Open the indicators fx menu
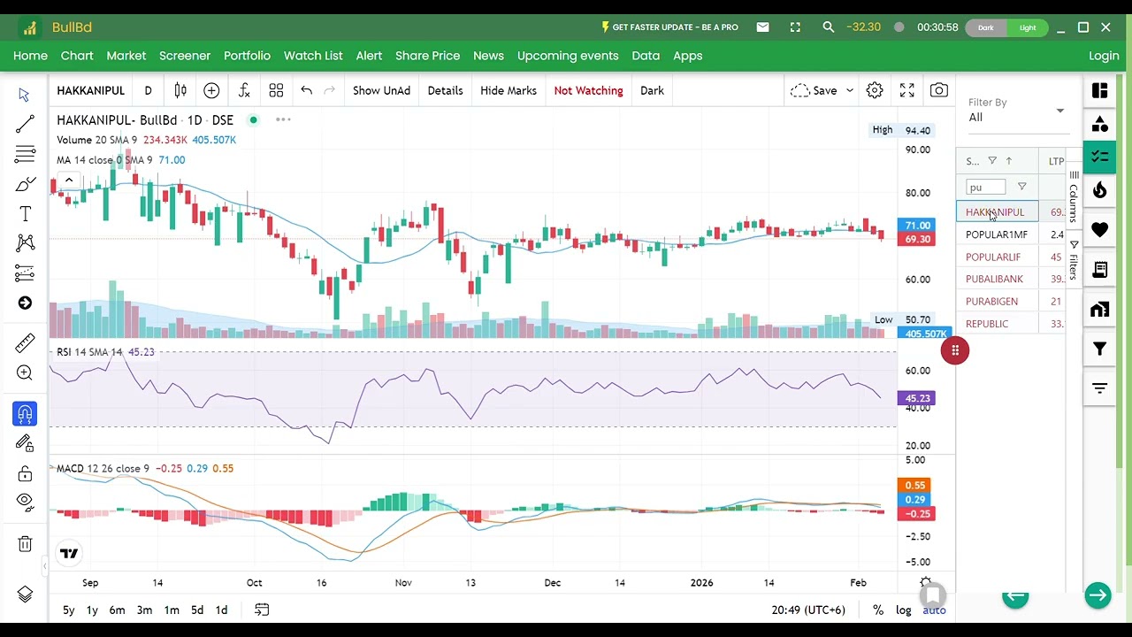1132x637 pixels. click(244, 90)
